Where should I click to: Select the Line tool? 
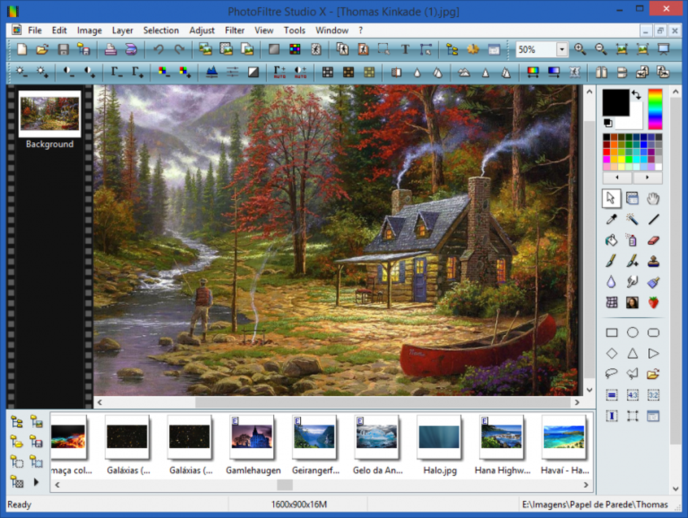[654, 219]
